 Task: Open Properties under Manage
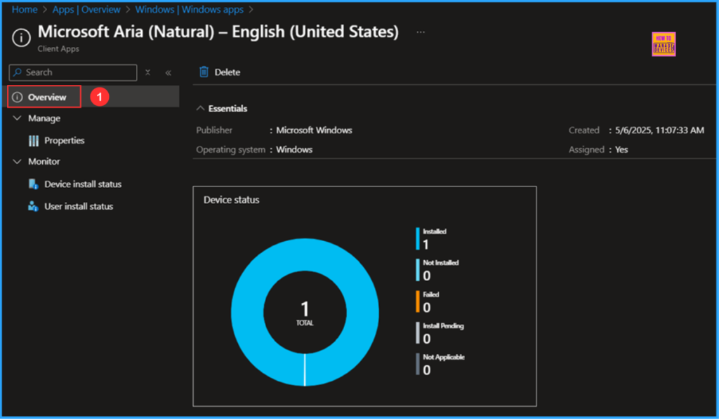[x=64, y=141]
